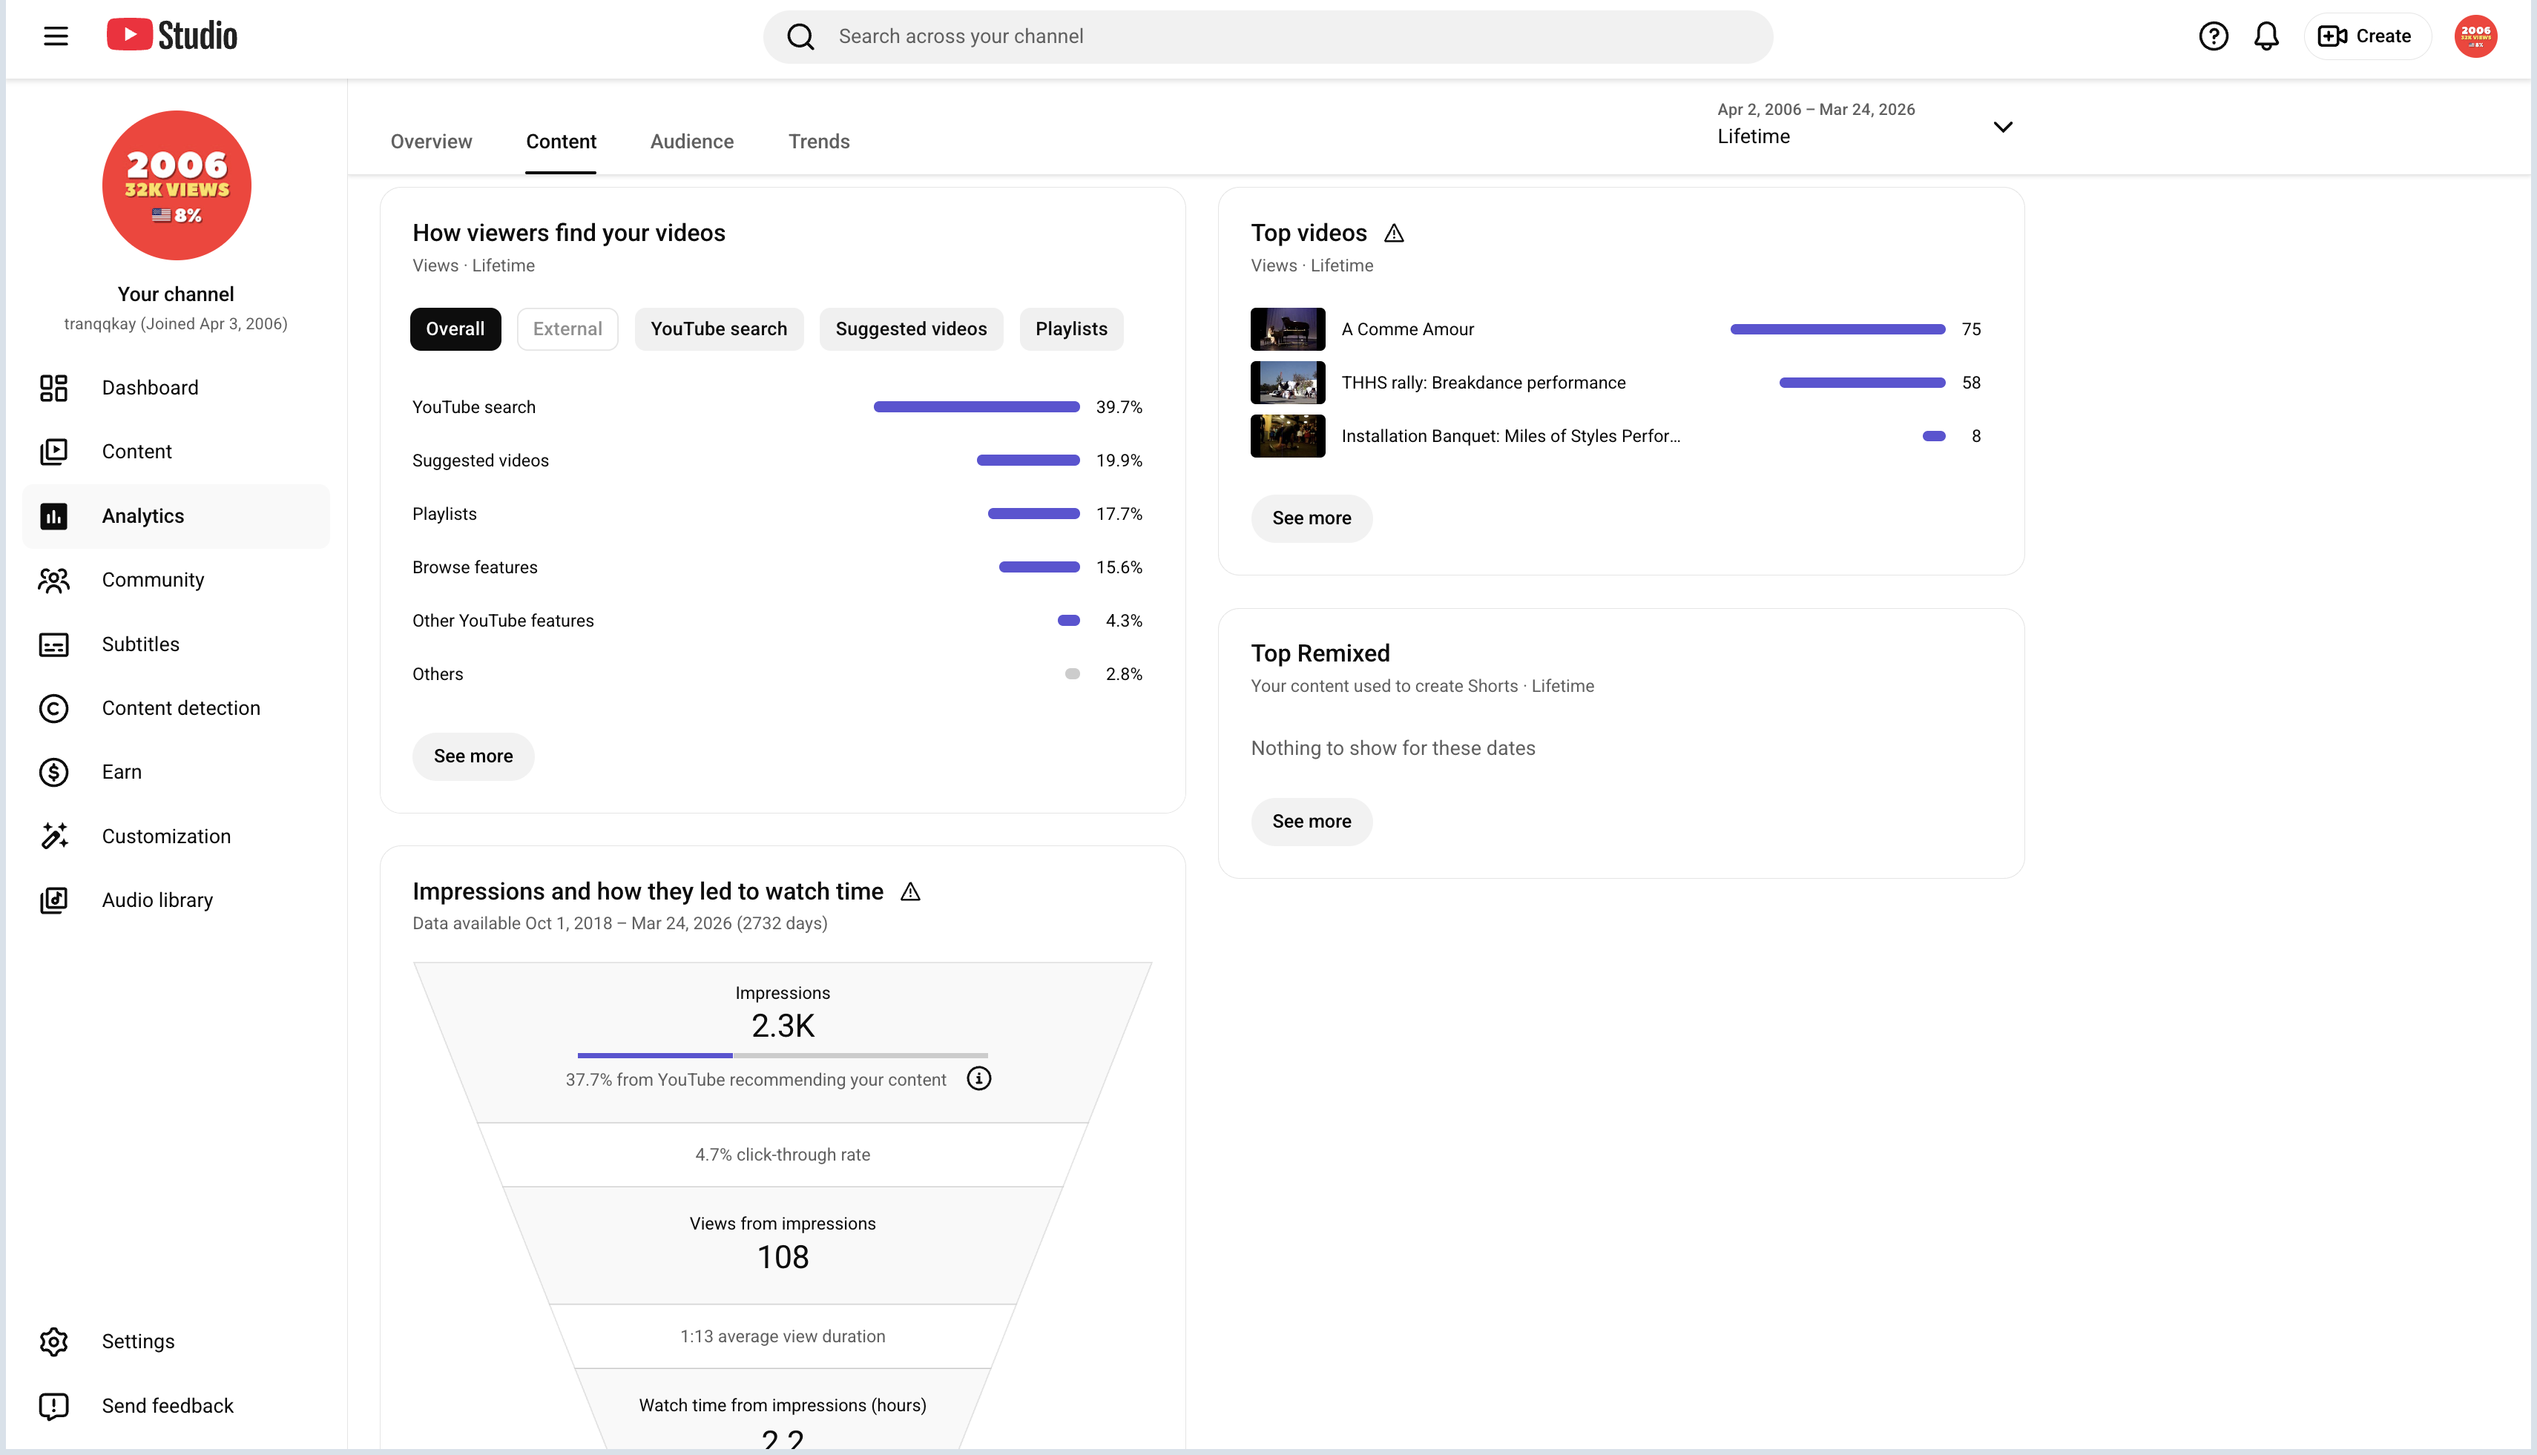Viewport: 2537px width, 1455px height.
Task: Click the 1:13 average view duration text
Action: click(x=783, y=1337)
